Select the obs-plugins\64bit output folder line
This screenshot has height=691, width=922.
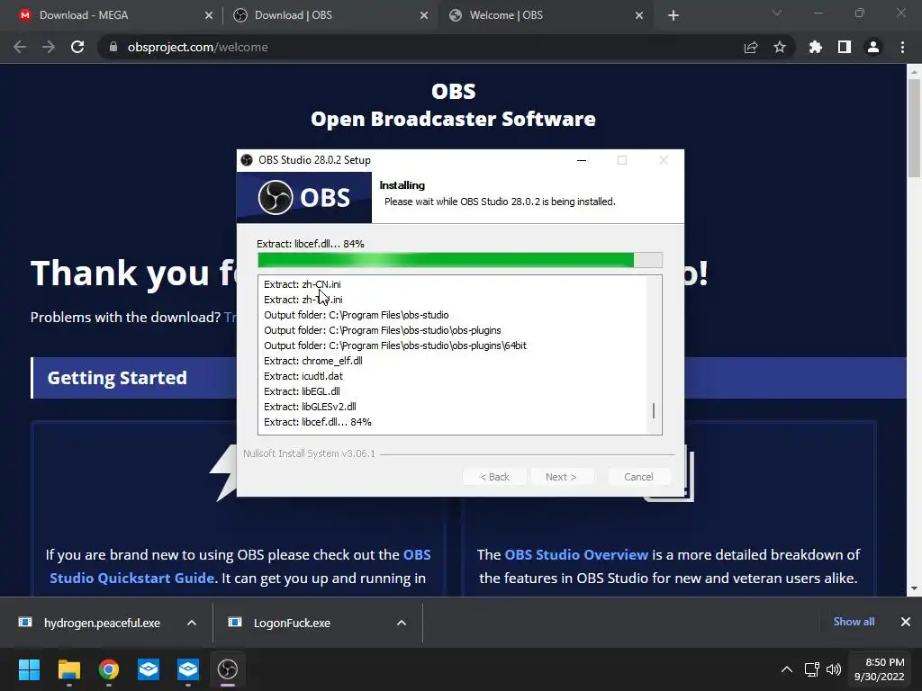click(x=395, y=345)
